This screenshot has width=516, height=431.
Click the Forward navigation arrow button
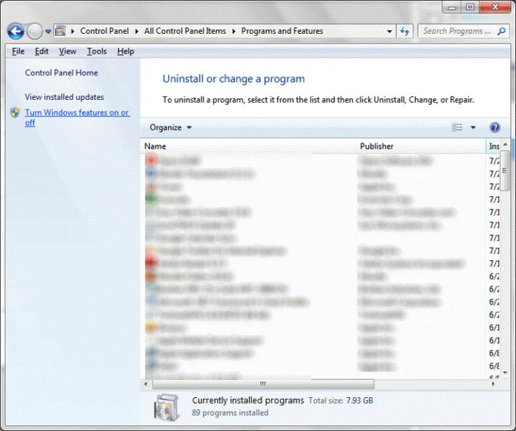click(x=34, y=32)
